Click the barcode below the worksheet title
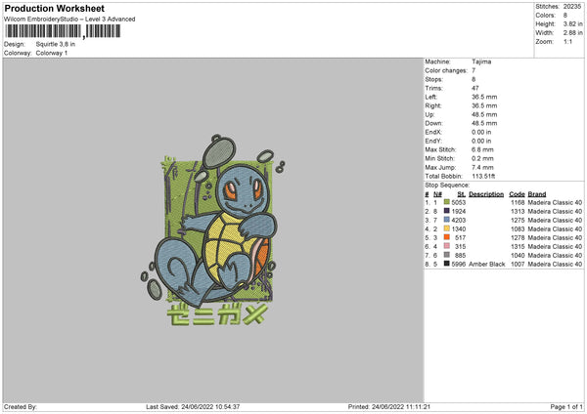This screenshot has width=587, height=414. [x=63, y=31]
